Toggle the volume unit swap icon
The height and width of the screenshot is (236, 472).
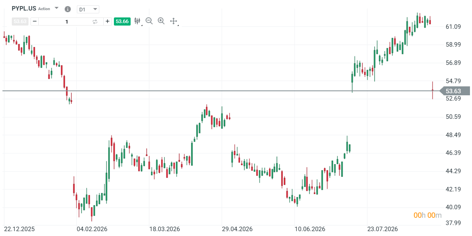(x=95, y=21)
